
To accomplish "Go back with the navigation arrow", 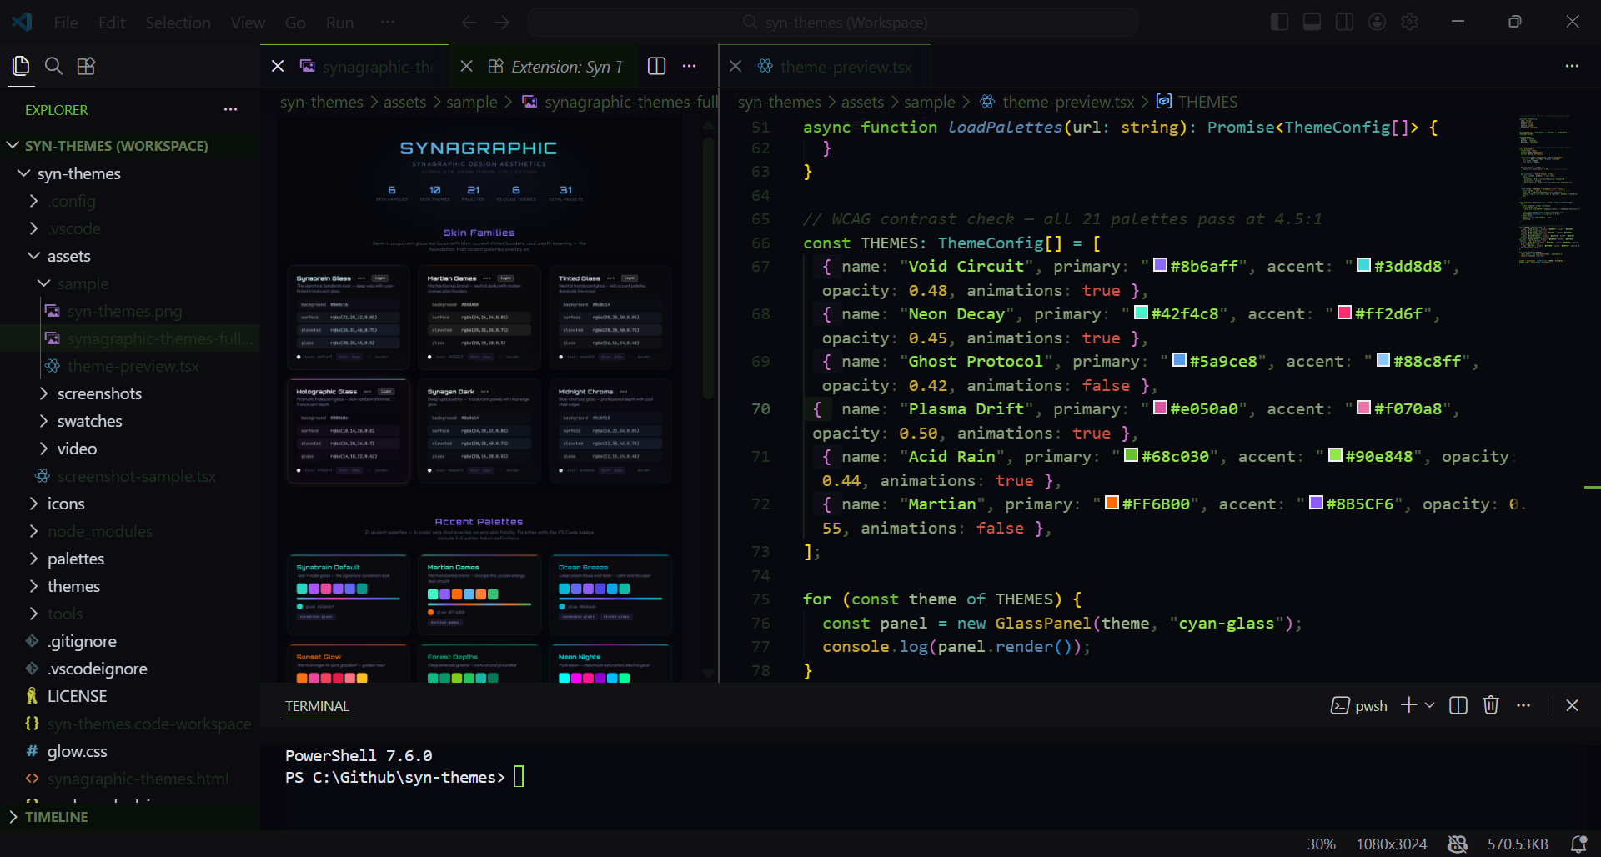I will coord(469,23).
